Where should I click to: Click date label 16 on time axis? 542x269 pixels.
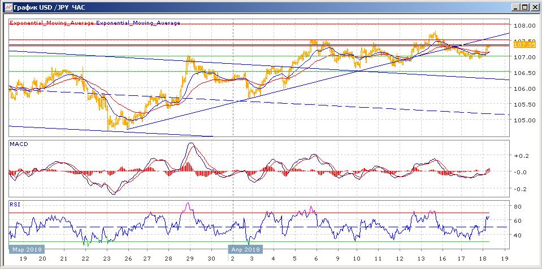(x=442, y=259)
